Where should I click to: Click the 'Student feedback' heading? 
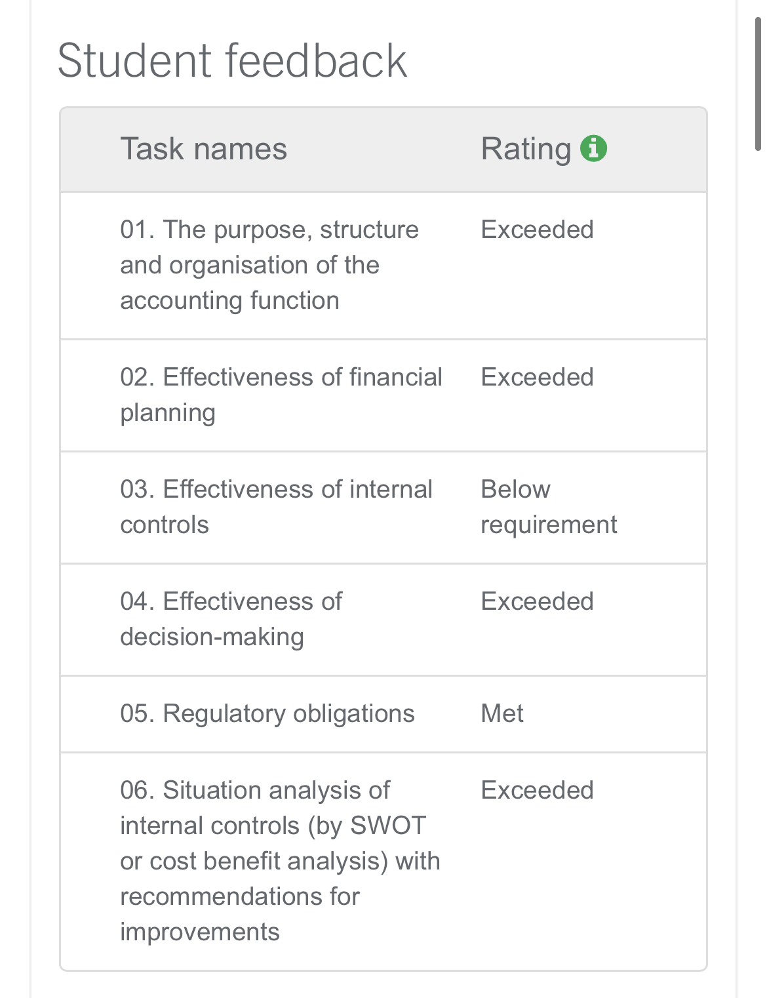coord(232,61)
